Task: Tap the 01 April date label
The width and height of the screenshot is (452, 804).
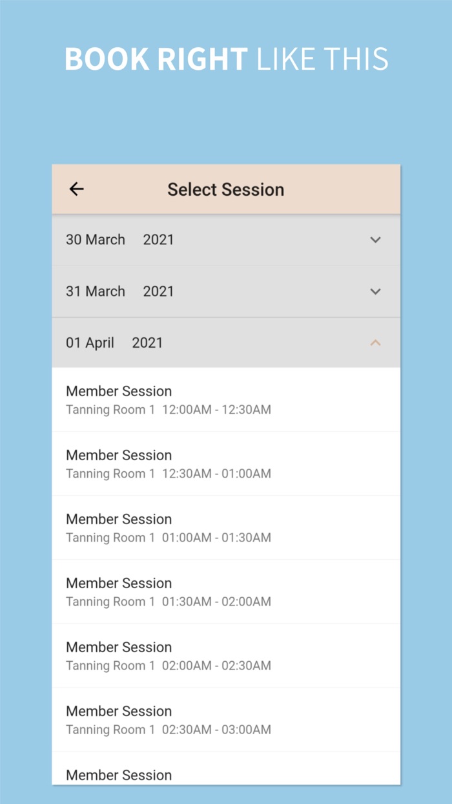Action: (90, 343)
